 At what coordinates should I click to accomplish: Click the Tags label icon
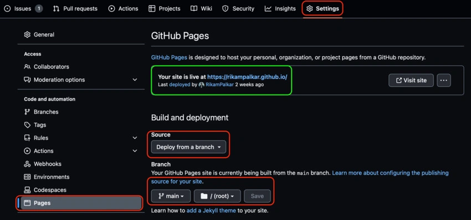pyautogui.click(x=27, y=125)
